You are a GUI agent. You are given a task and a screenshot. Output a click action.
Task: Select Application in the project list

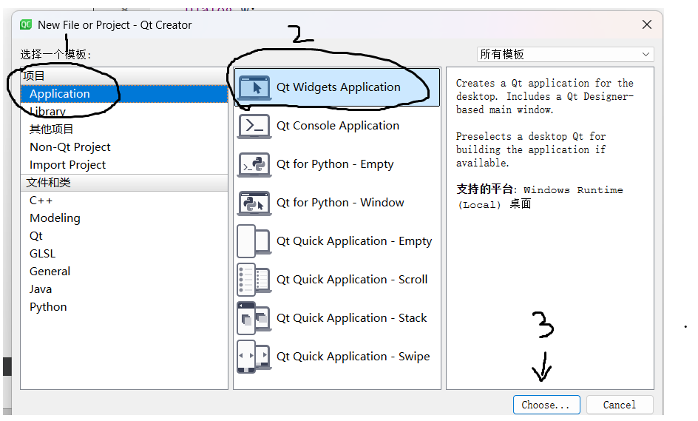tap(124, 94)
